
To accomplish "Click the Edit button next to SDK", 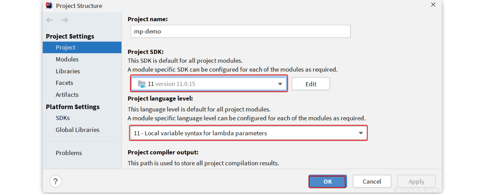I will point(311,84).
